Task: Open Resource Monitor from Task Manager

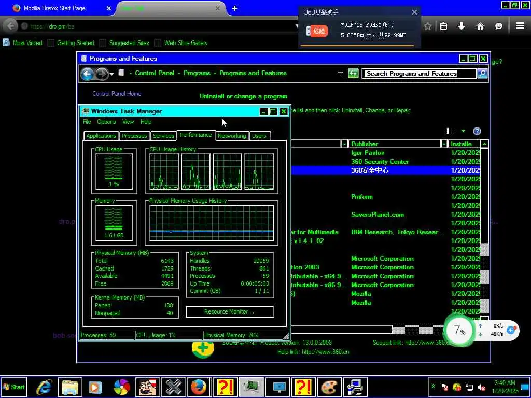Action: (230, 311)
